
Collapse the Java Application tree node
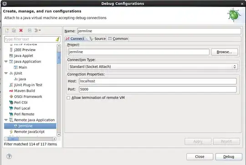(x=6, y=62)
